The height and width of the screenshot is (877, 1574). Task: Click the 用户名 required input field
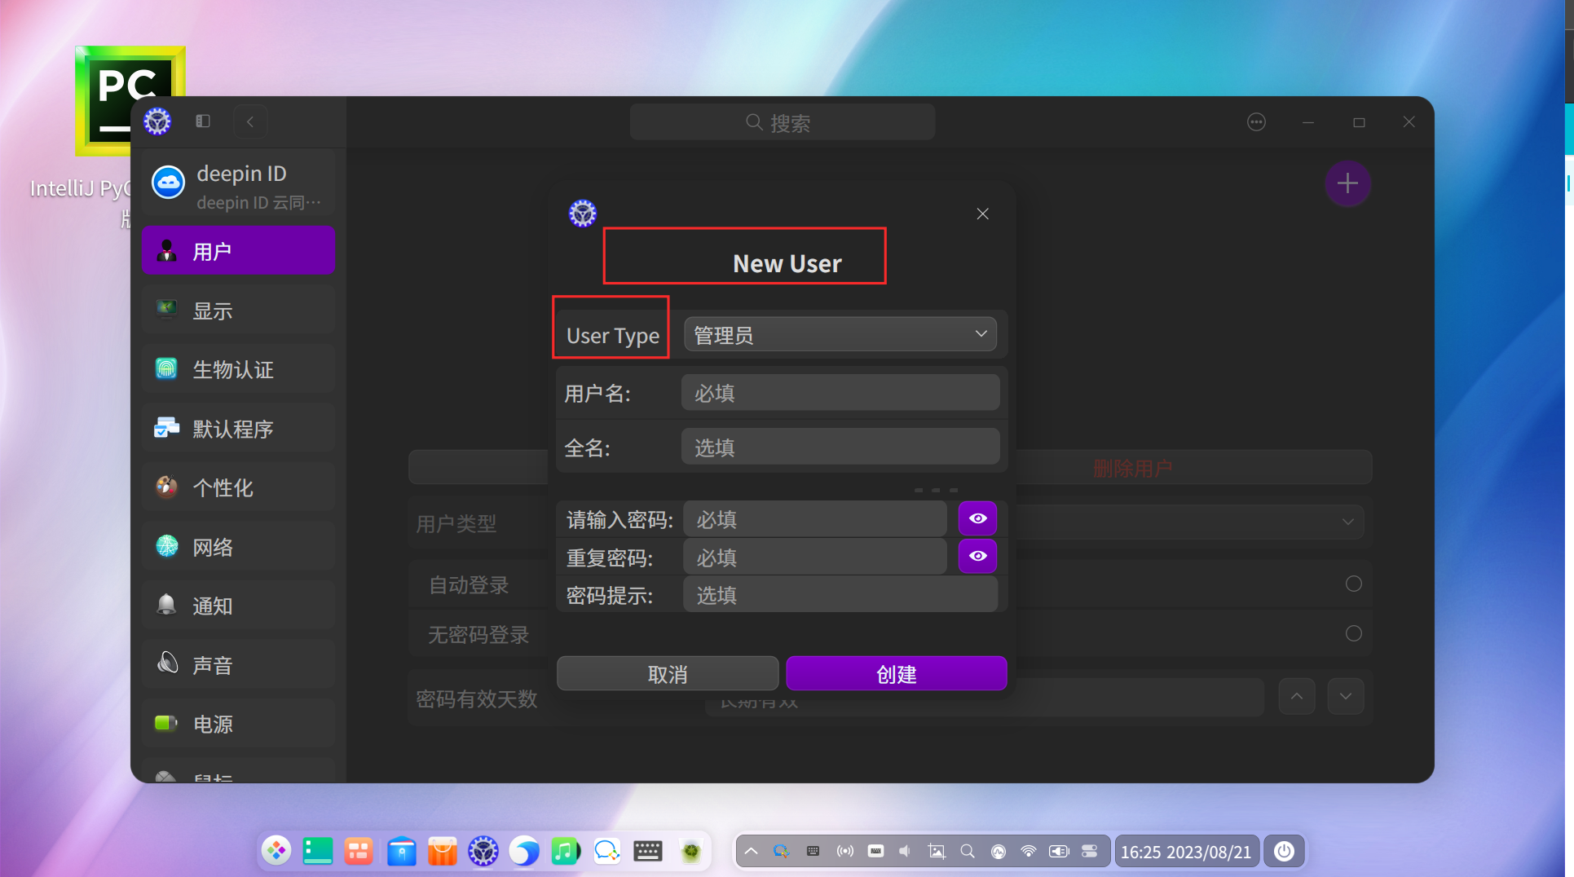[840, 392]
